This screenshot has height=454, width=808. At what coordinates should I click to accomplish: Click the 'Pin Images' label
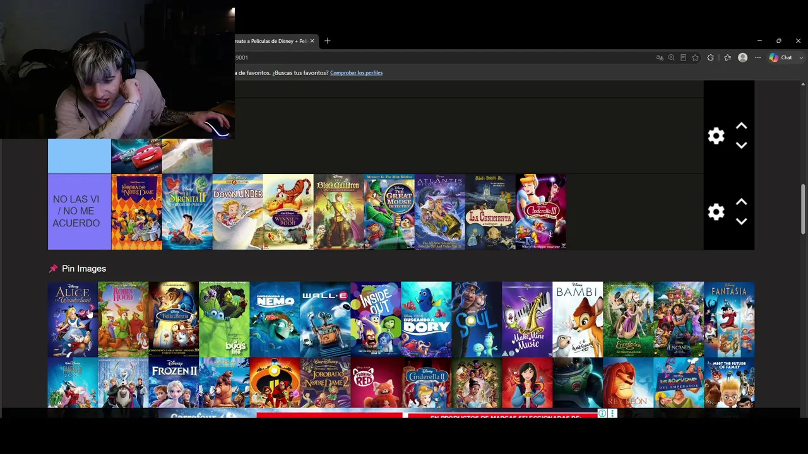(x=84, y=269)
